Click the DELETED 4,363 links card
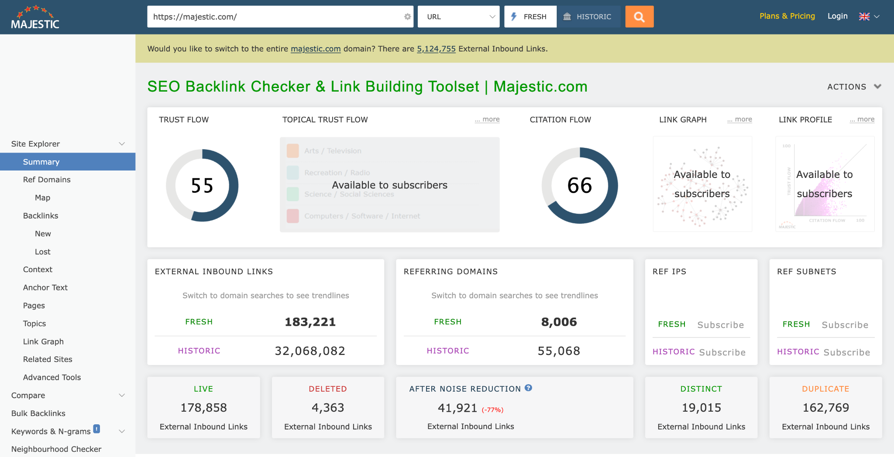 328,407
